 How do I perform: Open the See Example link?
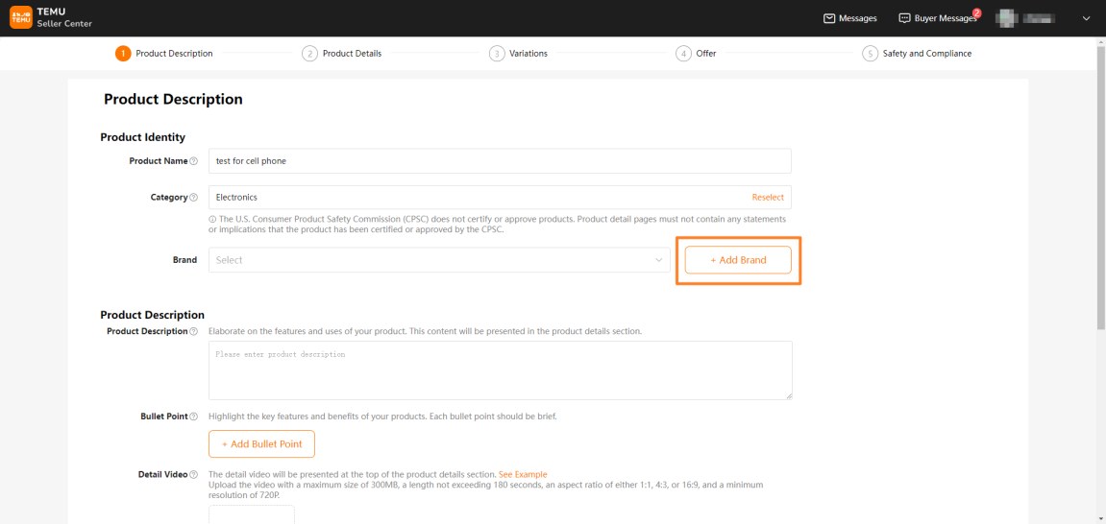click(523, 474)
